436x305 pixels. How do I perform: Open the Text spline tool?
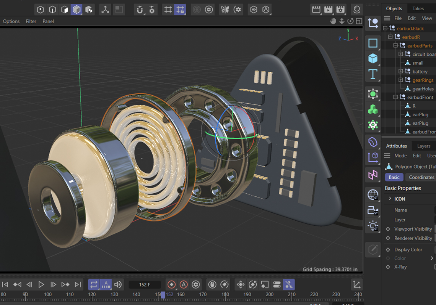coord(373,75)
